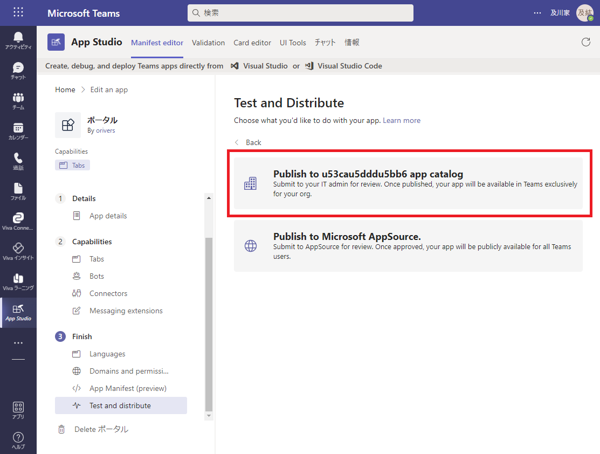Open the app launcher waffle icon
This screenshot has height=454, width=600.
[x=18, y=12]
